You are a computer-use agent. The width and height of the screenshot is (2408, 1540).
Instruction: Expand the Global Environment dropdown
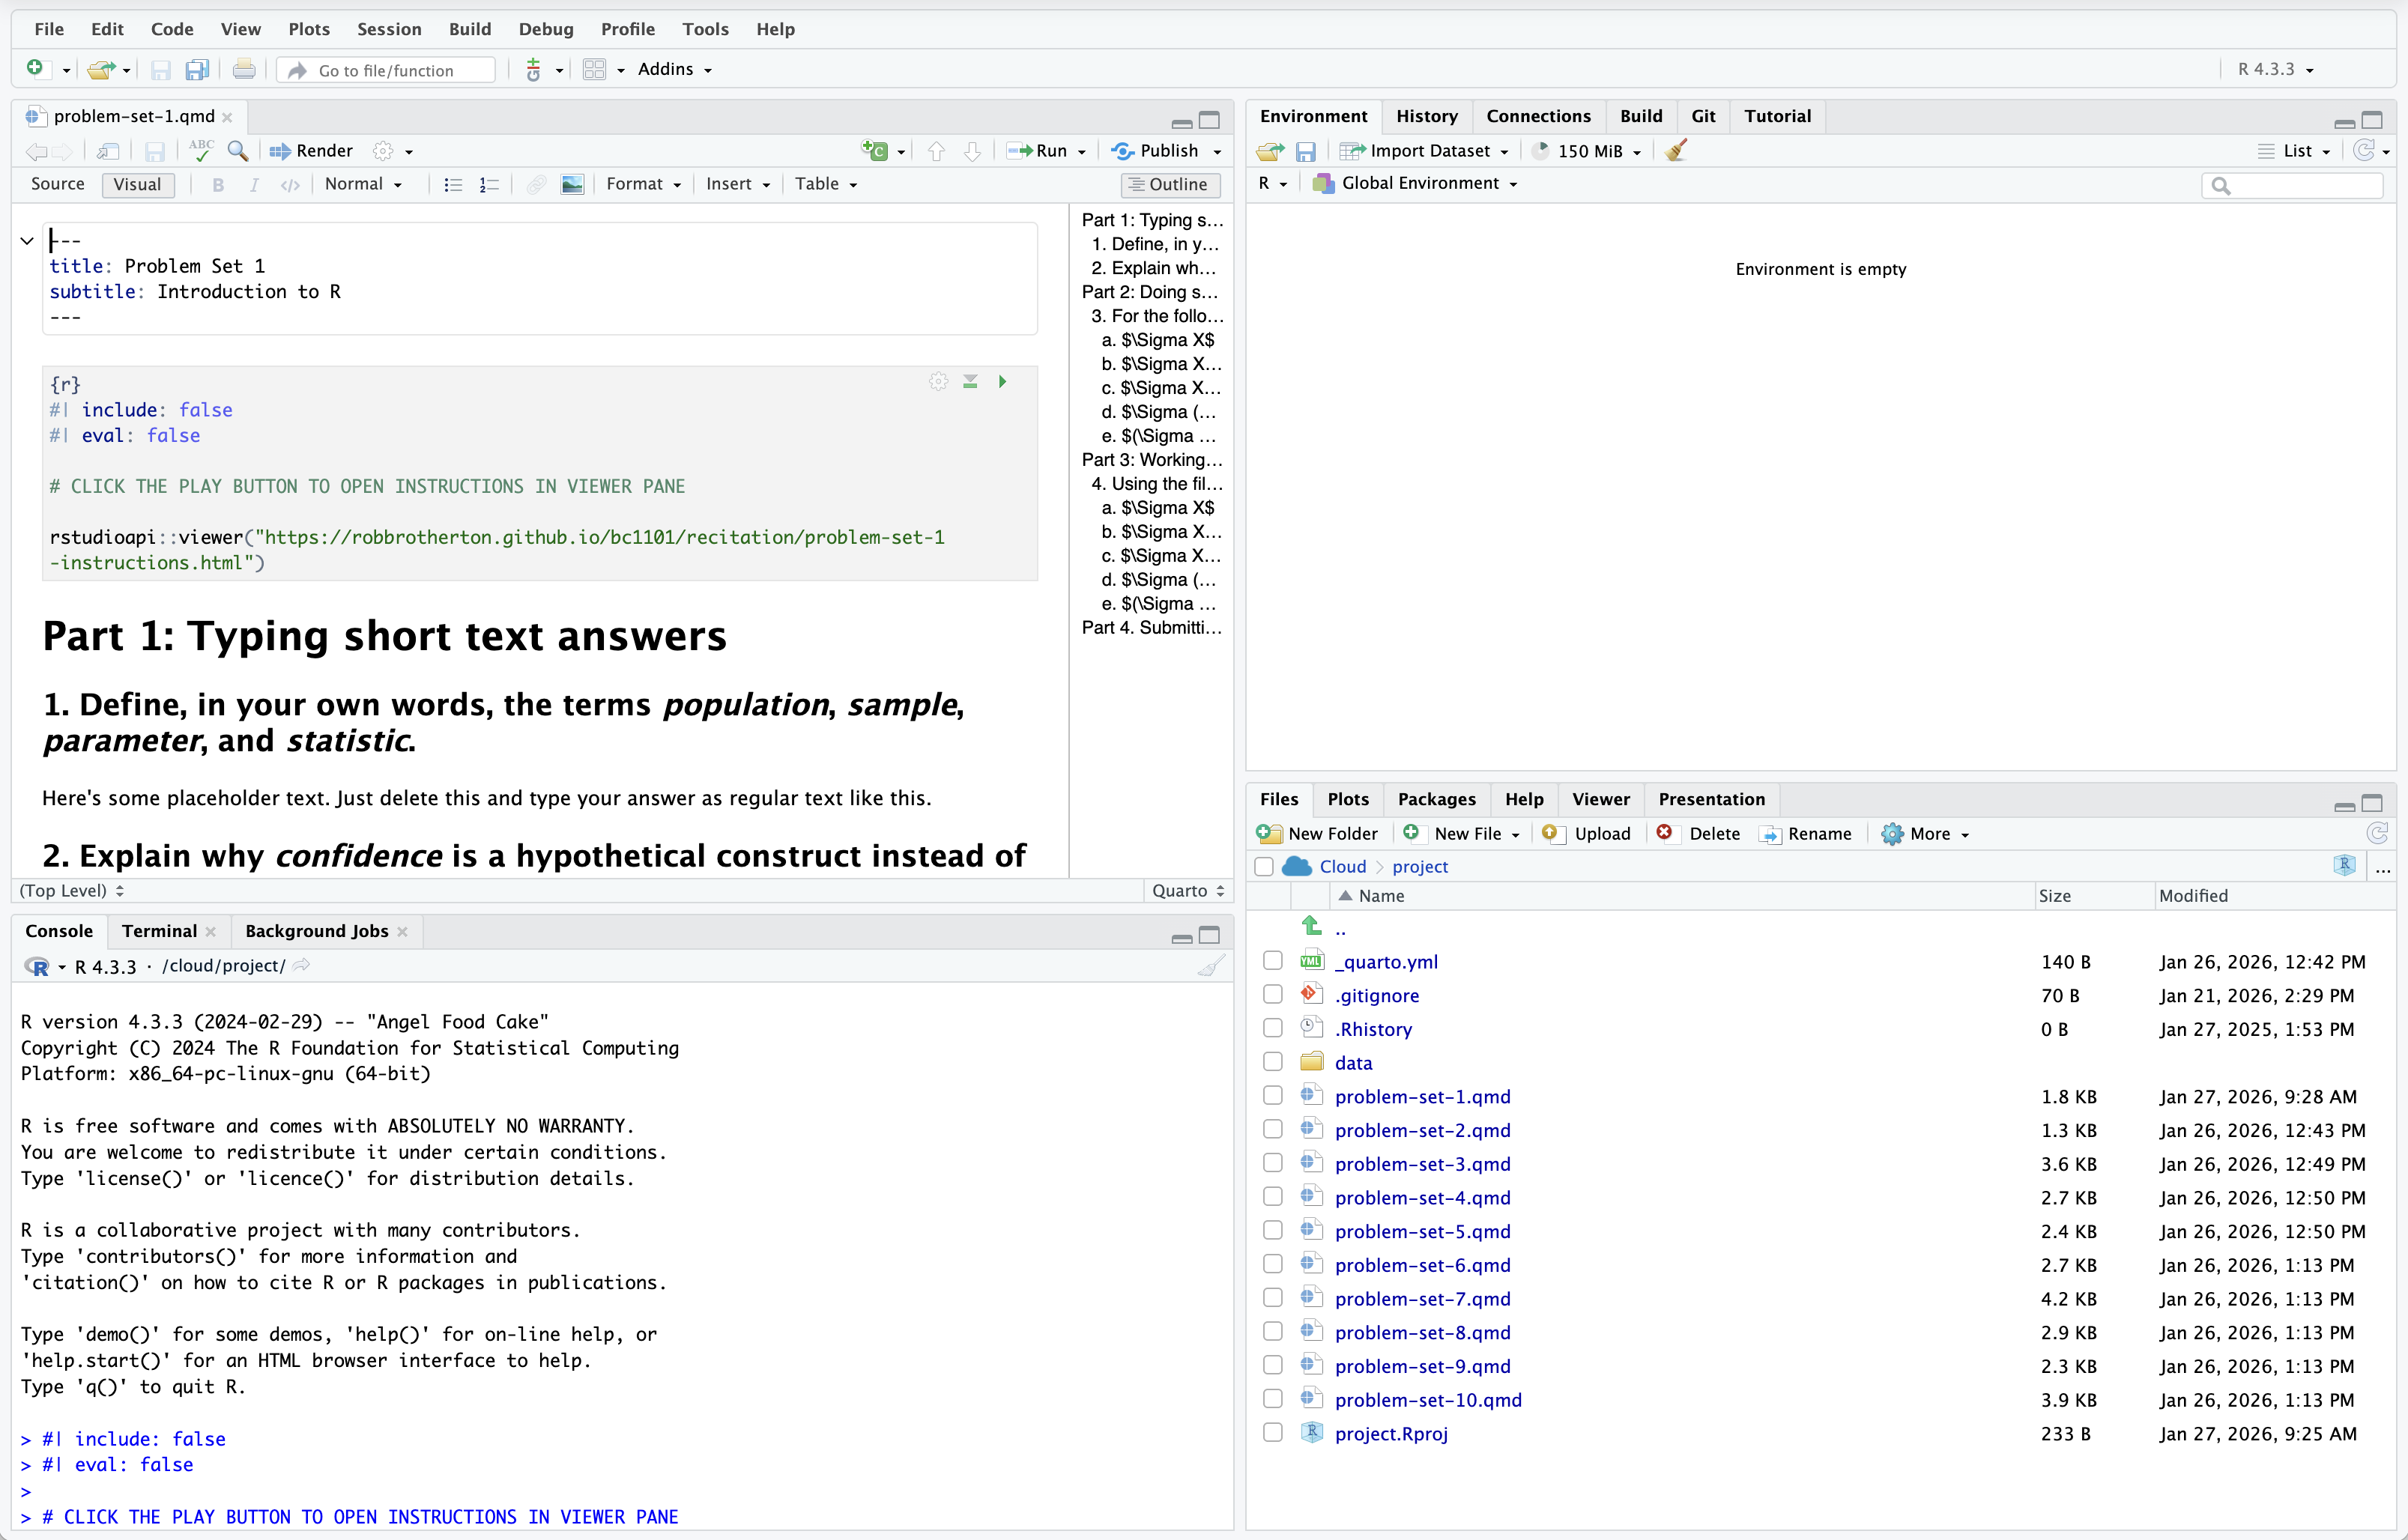pos(1427,183)
